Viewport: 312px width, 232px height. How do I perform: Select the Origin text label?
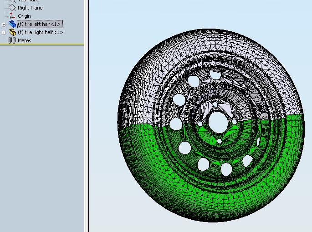pyautogui.click(x=24, y=16)
